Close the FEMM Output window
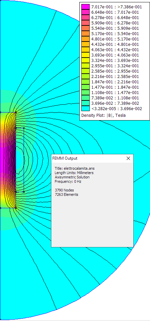Image resolution: width=150 pixels, height=321 pixels. point(128,158)
